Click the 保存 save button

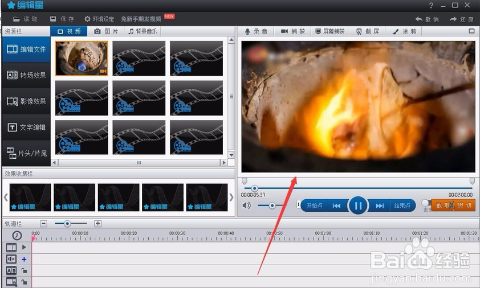pyautogui.click(x=62, y=19)
